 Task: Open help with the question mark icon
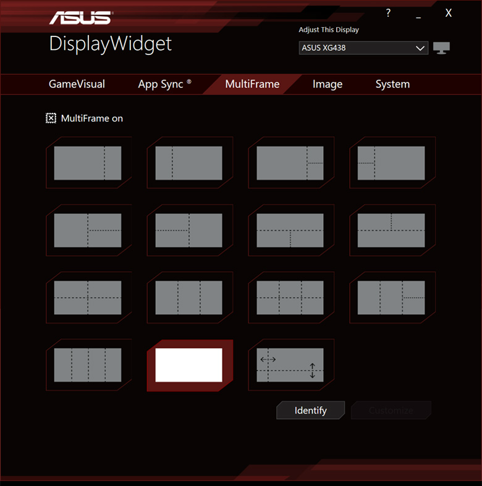(x=388, y=13)
